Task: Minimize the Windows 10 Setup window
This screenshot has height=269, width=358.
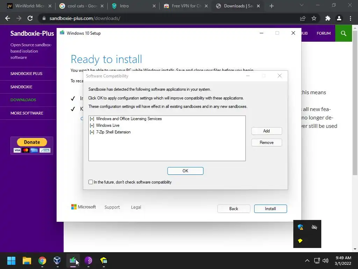Action: pos(262,33)
